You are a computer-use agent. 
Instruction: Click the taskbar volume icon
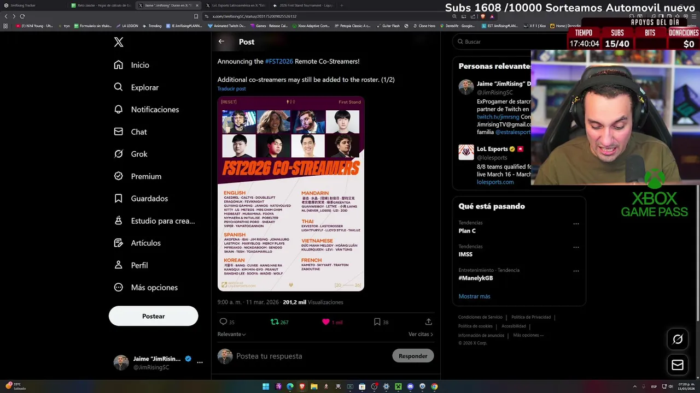pos(671,386)
